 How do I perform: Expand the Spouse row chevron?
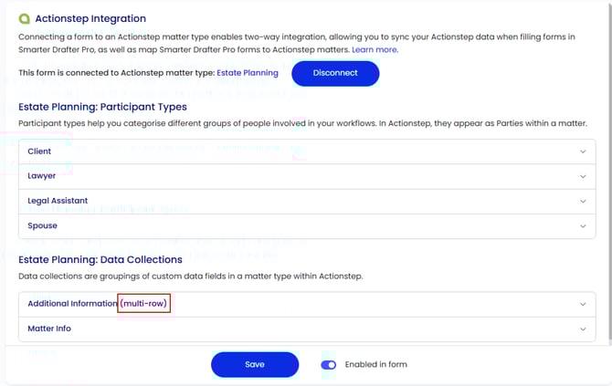[583, 226]
